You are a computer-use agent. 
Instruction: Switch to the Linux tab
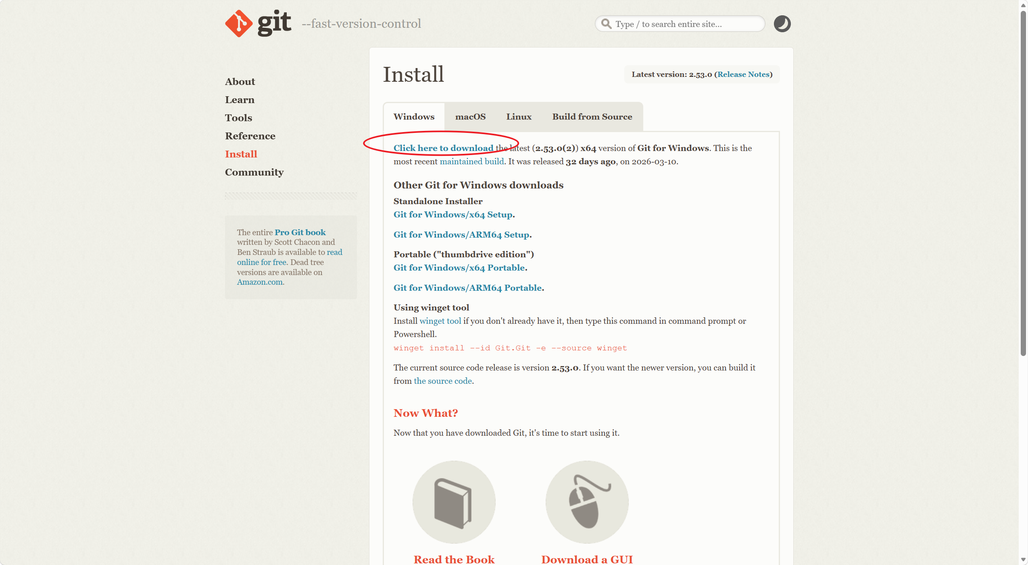(519, 117)
